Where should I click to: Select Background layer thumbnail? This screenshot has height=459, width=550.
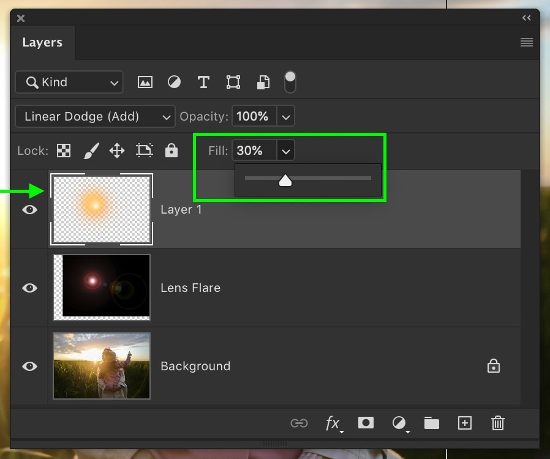pyautogui.click(x=102, y=366)
